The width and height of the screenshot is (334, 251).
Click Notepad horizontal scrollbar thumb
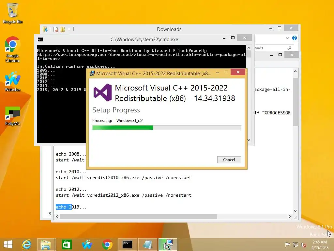(138, 216)
